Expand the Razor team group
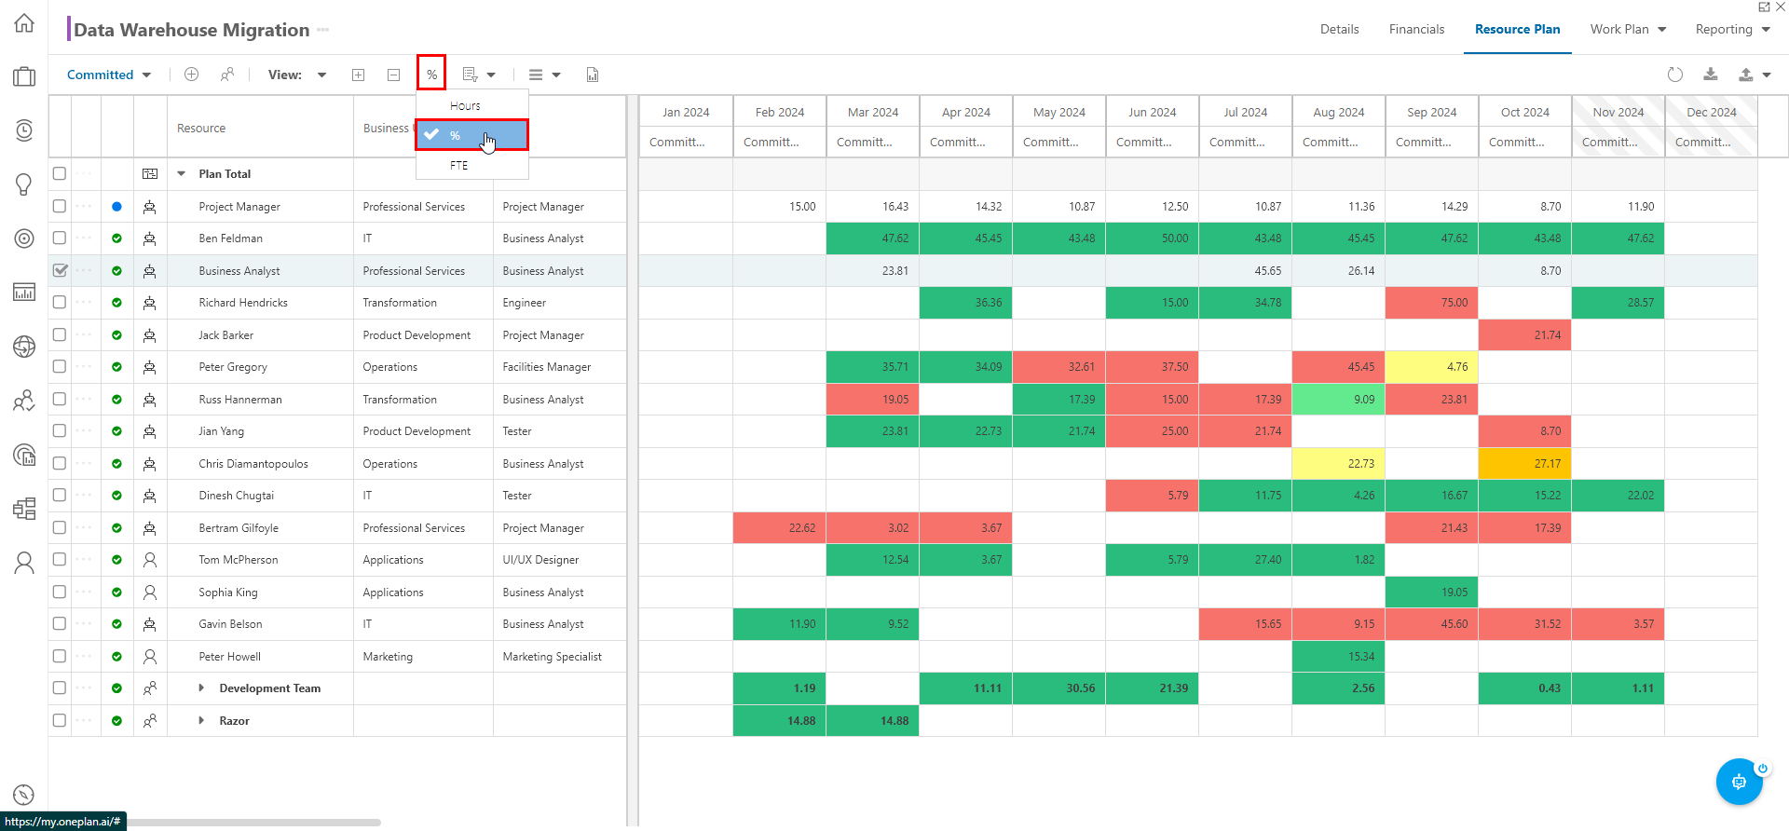The height and width of the screenshot is (831, 1789). pos(201,721)
